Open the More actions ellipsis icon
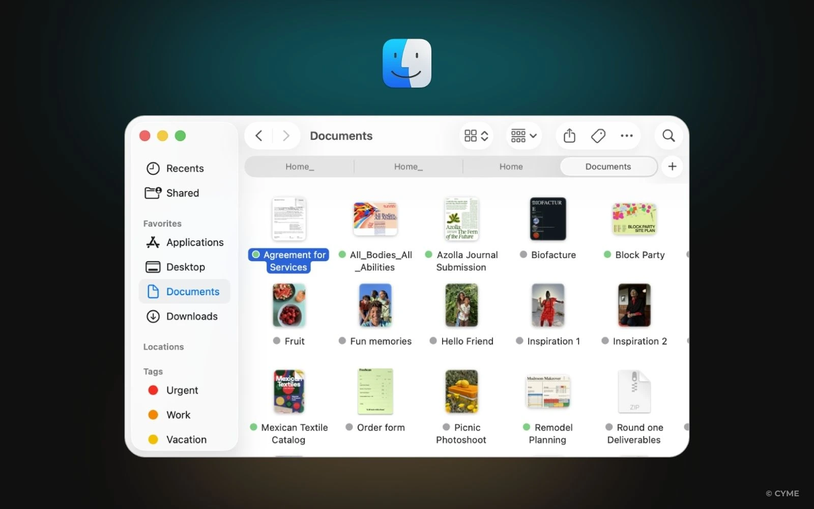Image resolution: width=814 pixels, height=509 pixels. [x=626, y=135]
